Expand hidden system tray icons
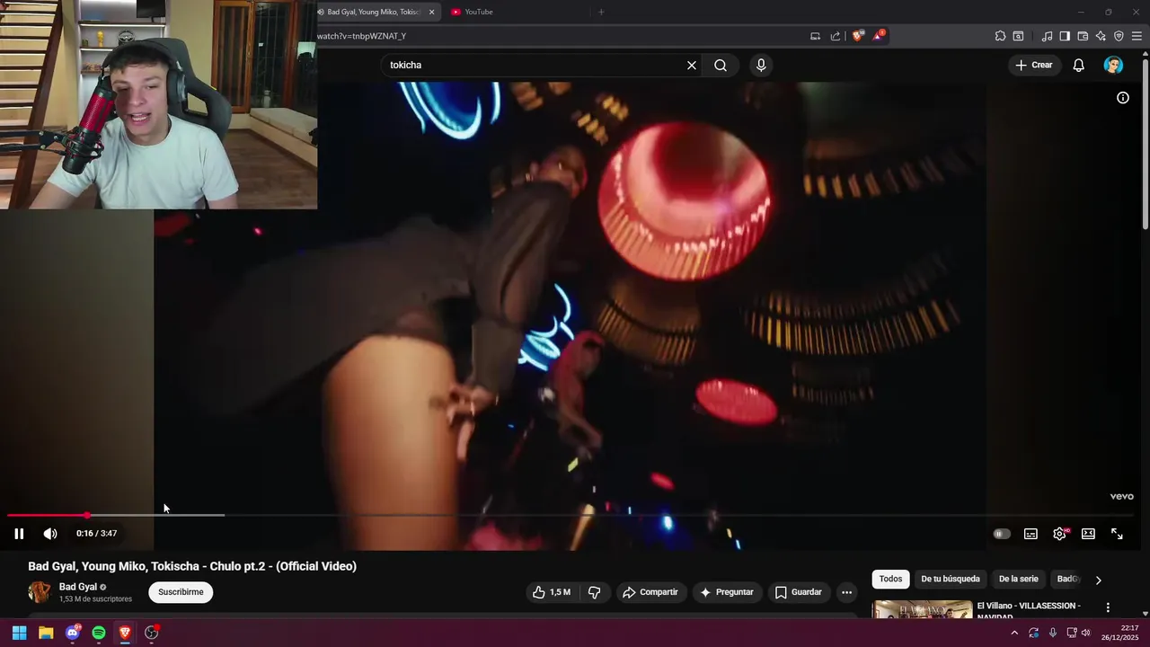The height and width of the screenshot is (647, 1150). (1014, 633)
